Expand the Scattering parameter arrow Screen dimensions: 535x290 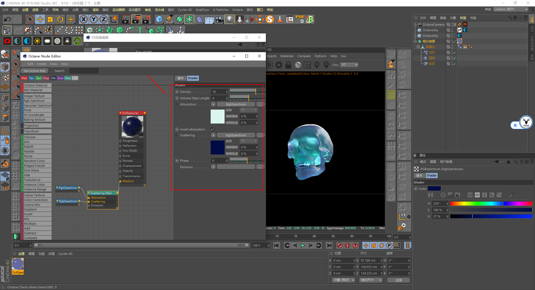[x=176, y=135]
